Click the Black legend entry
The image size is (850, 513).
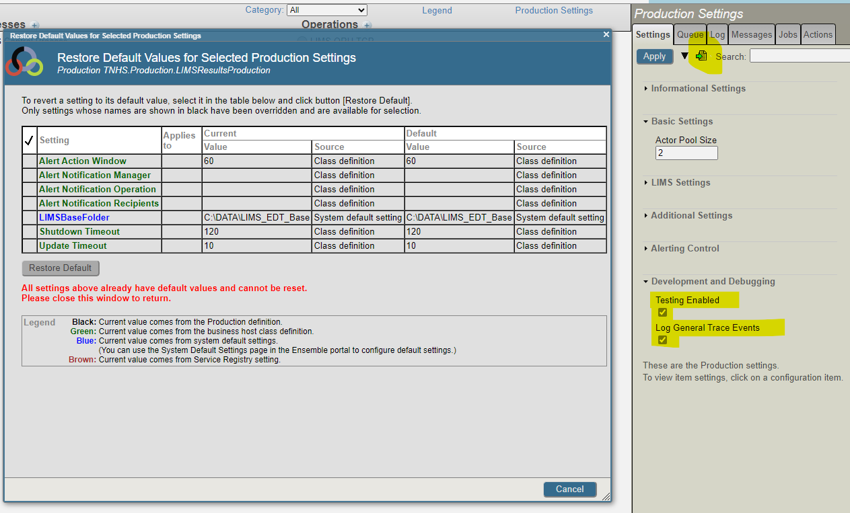pyautogui.click(x=177, y=322)
